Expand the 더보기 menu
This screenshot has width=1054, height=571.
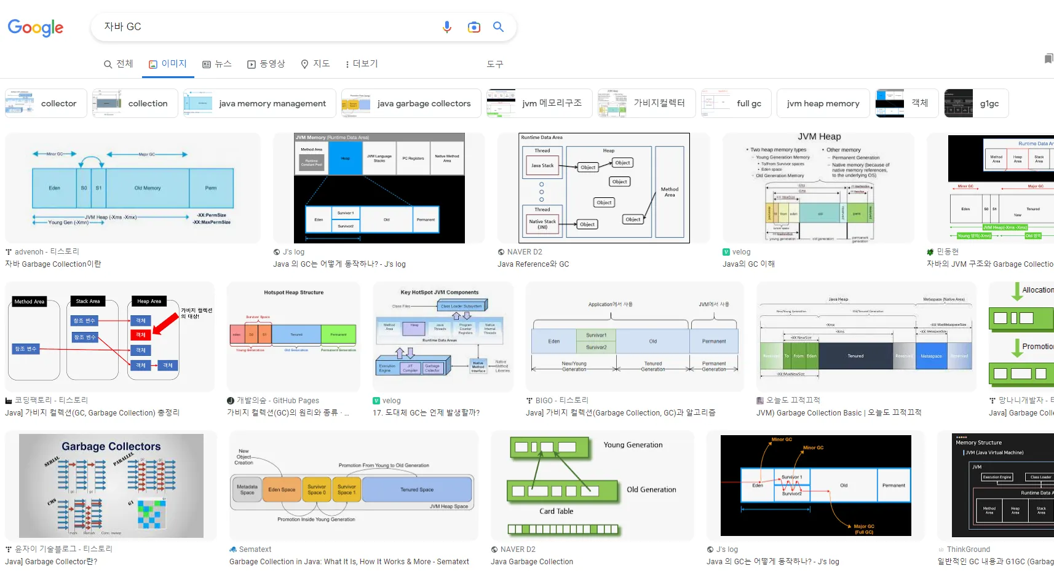click(362, 64)
